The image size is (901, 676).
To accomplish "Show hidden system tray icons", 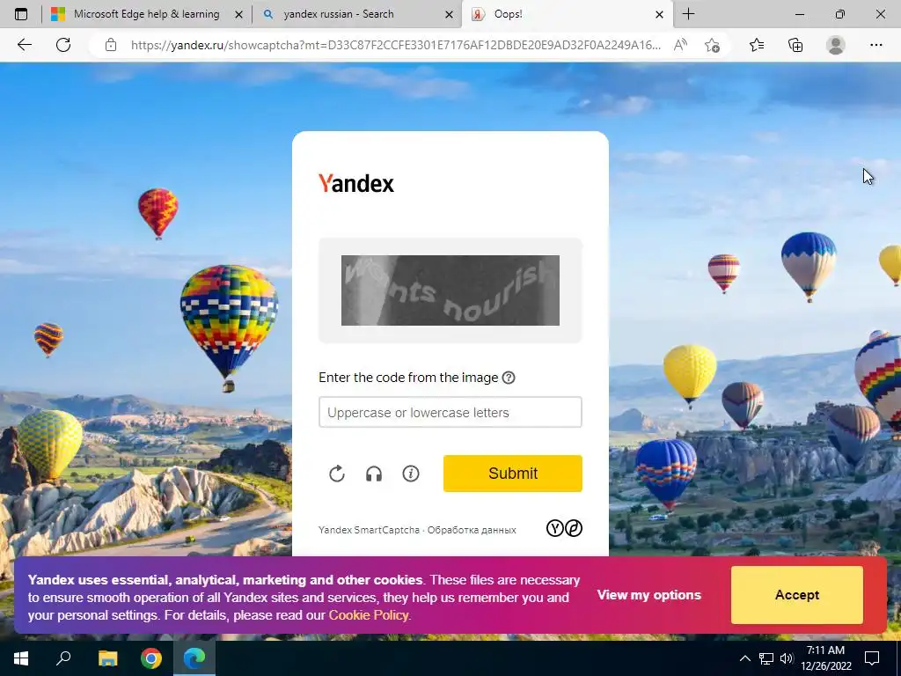I will coord(744,658).
